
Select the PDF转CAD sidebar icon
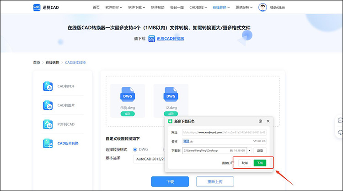(x=48, y=124)
